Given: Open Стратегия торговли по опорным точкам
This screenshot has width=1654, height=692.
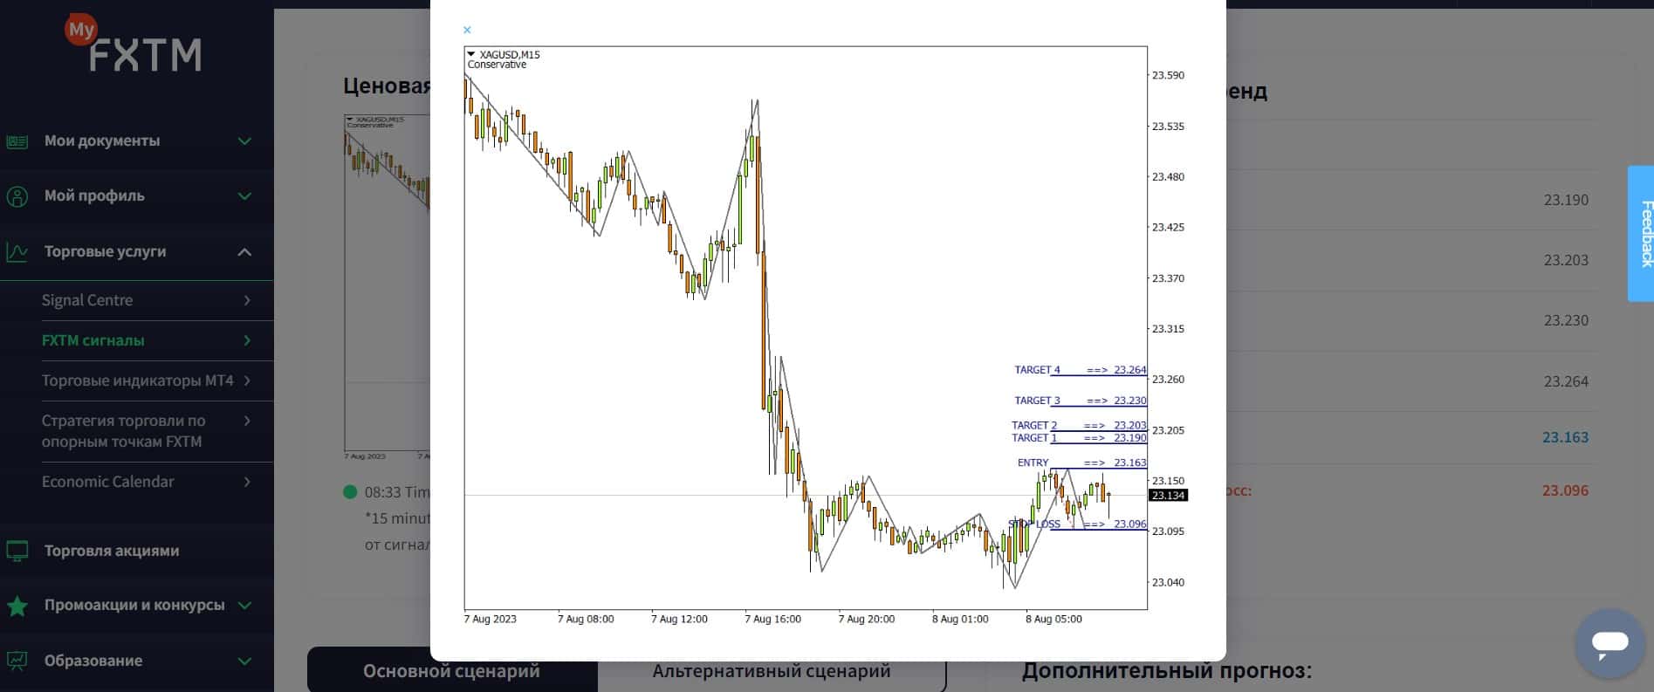Looking at the screenshot, I should coord(124,431).
